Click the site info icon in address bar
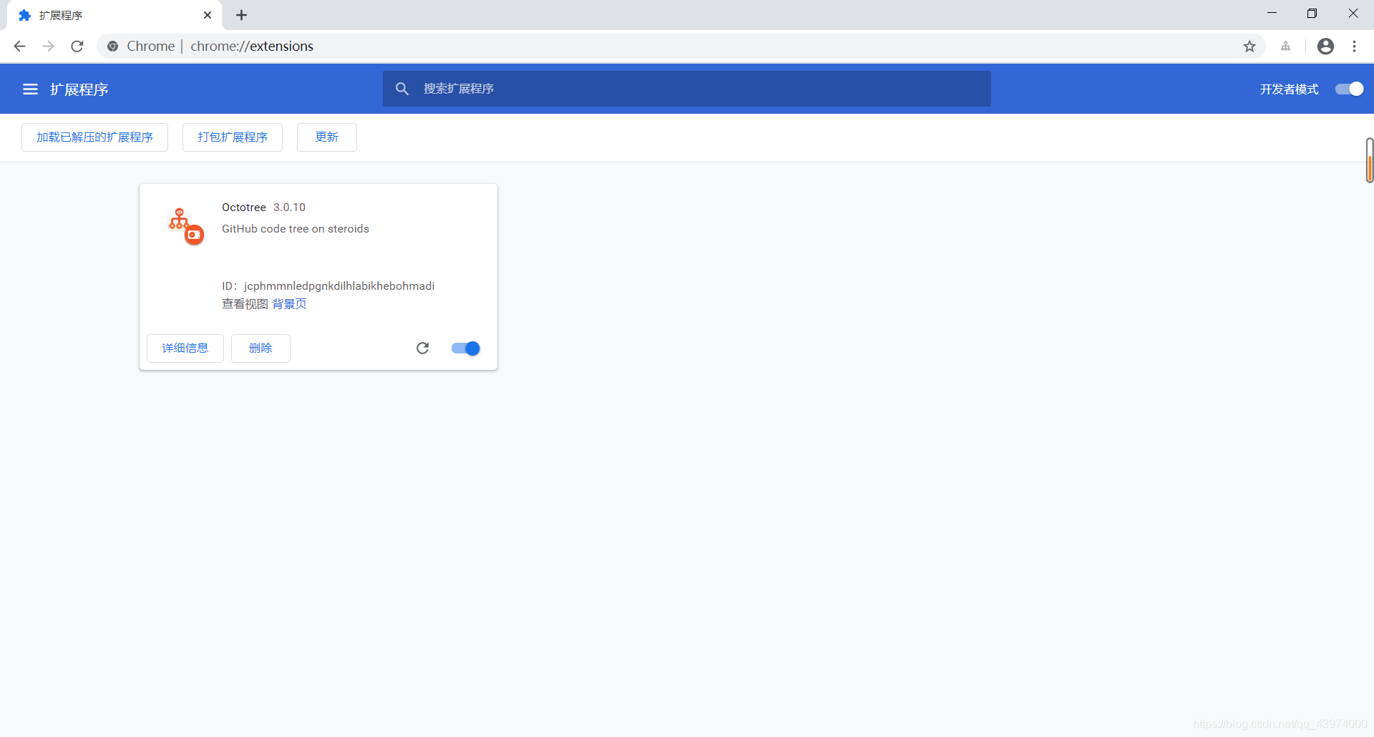Image resolution: width=1374 pixels, height=737 pixels. [x=112, y=47]
